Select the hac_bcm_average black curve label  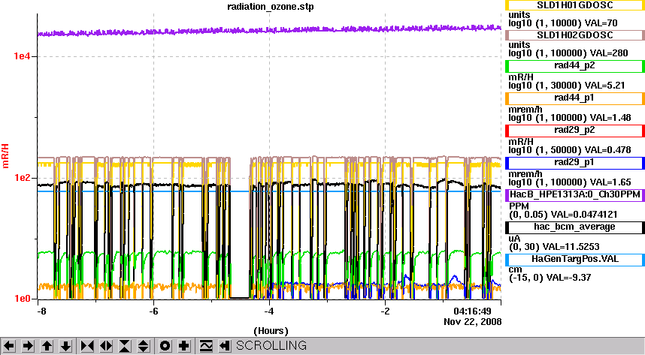[574, 227]
